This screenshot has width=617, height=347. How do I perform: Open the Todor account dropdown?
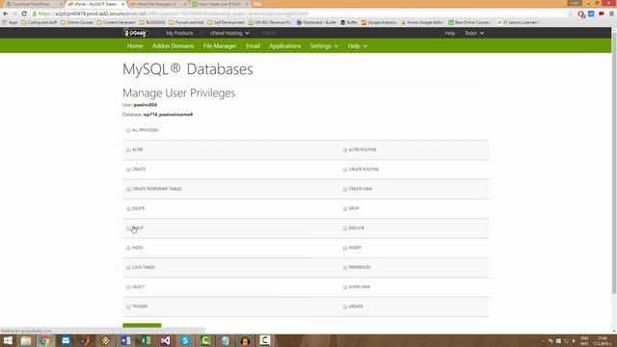click(474, 33)
